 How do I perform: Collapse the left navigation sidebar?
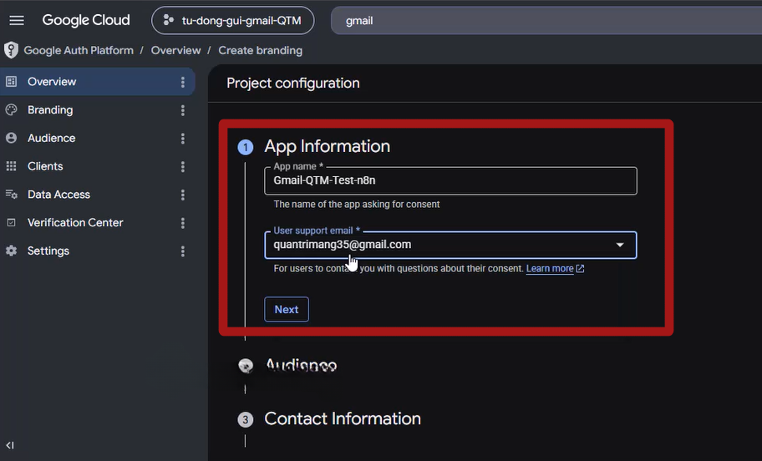coord(10,445)
